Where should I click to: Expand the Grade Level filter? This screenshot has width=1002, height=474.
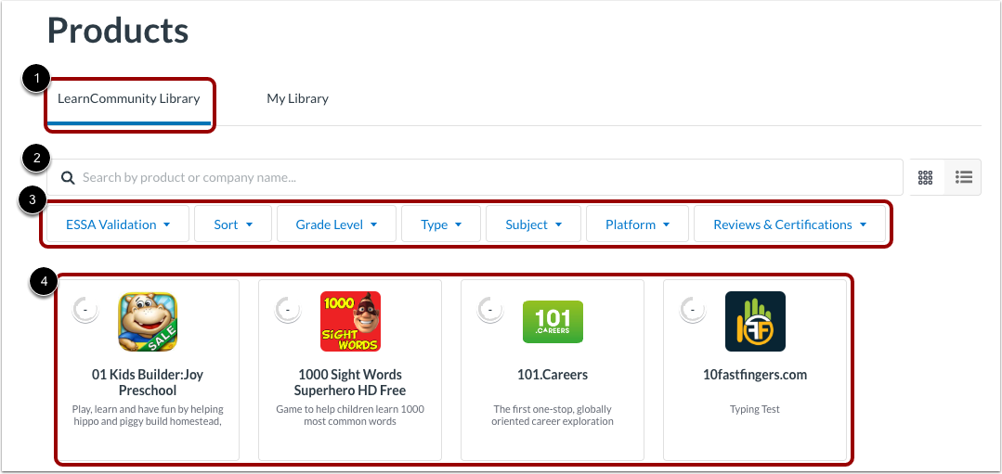337,224
